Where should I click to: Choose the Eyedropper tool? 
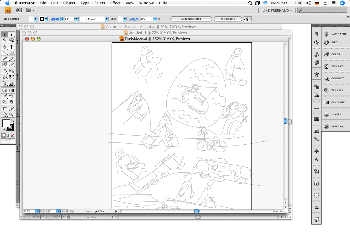(4, 96)
